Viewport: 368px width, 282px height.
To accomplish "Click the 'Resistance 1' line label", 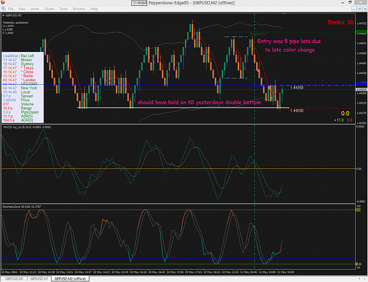I will point(259,34).
